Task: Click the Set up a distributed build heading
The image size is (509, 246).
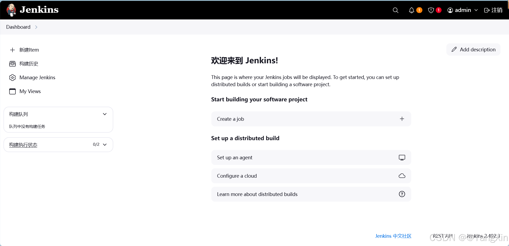Action: 245,138
